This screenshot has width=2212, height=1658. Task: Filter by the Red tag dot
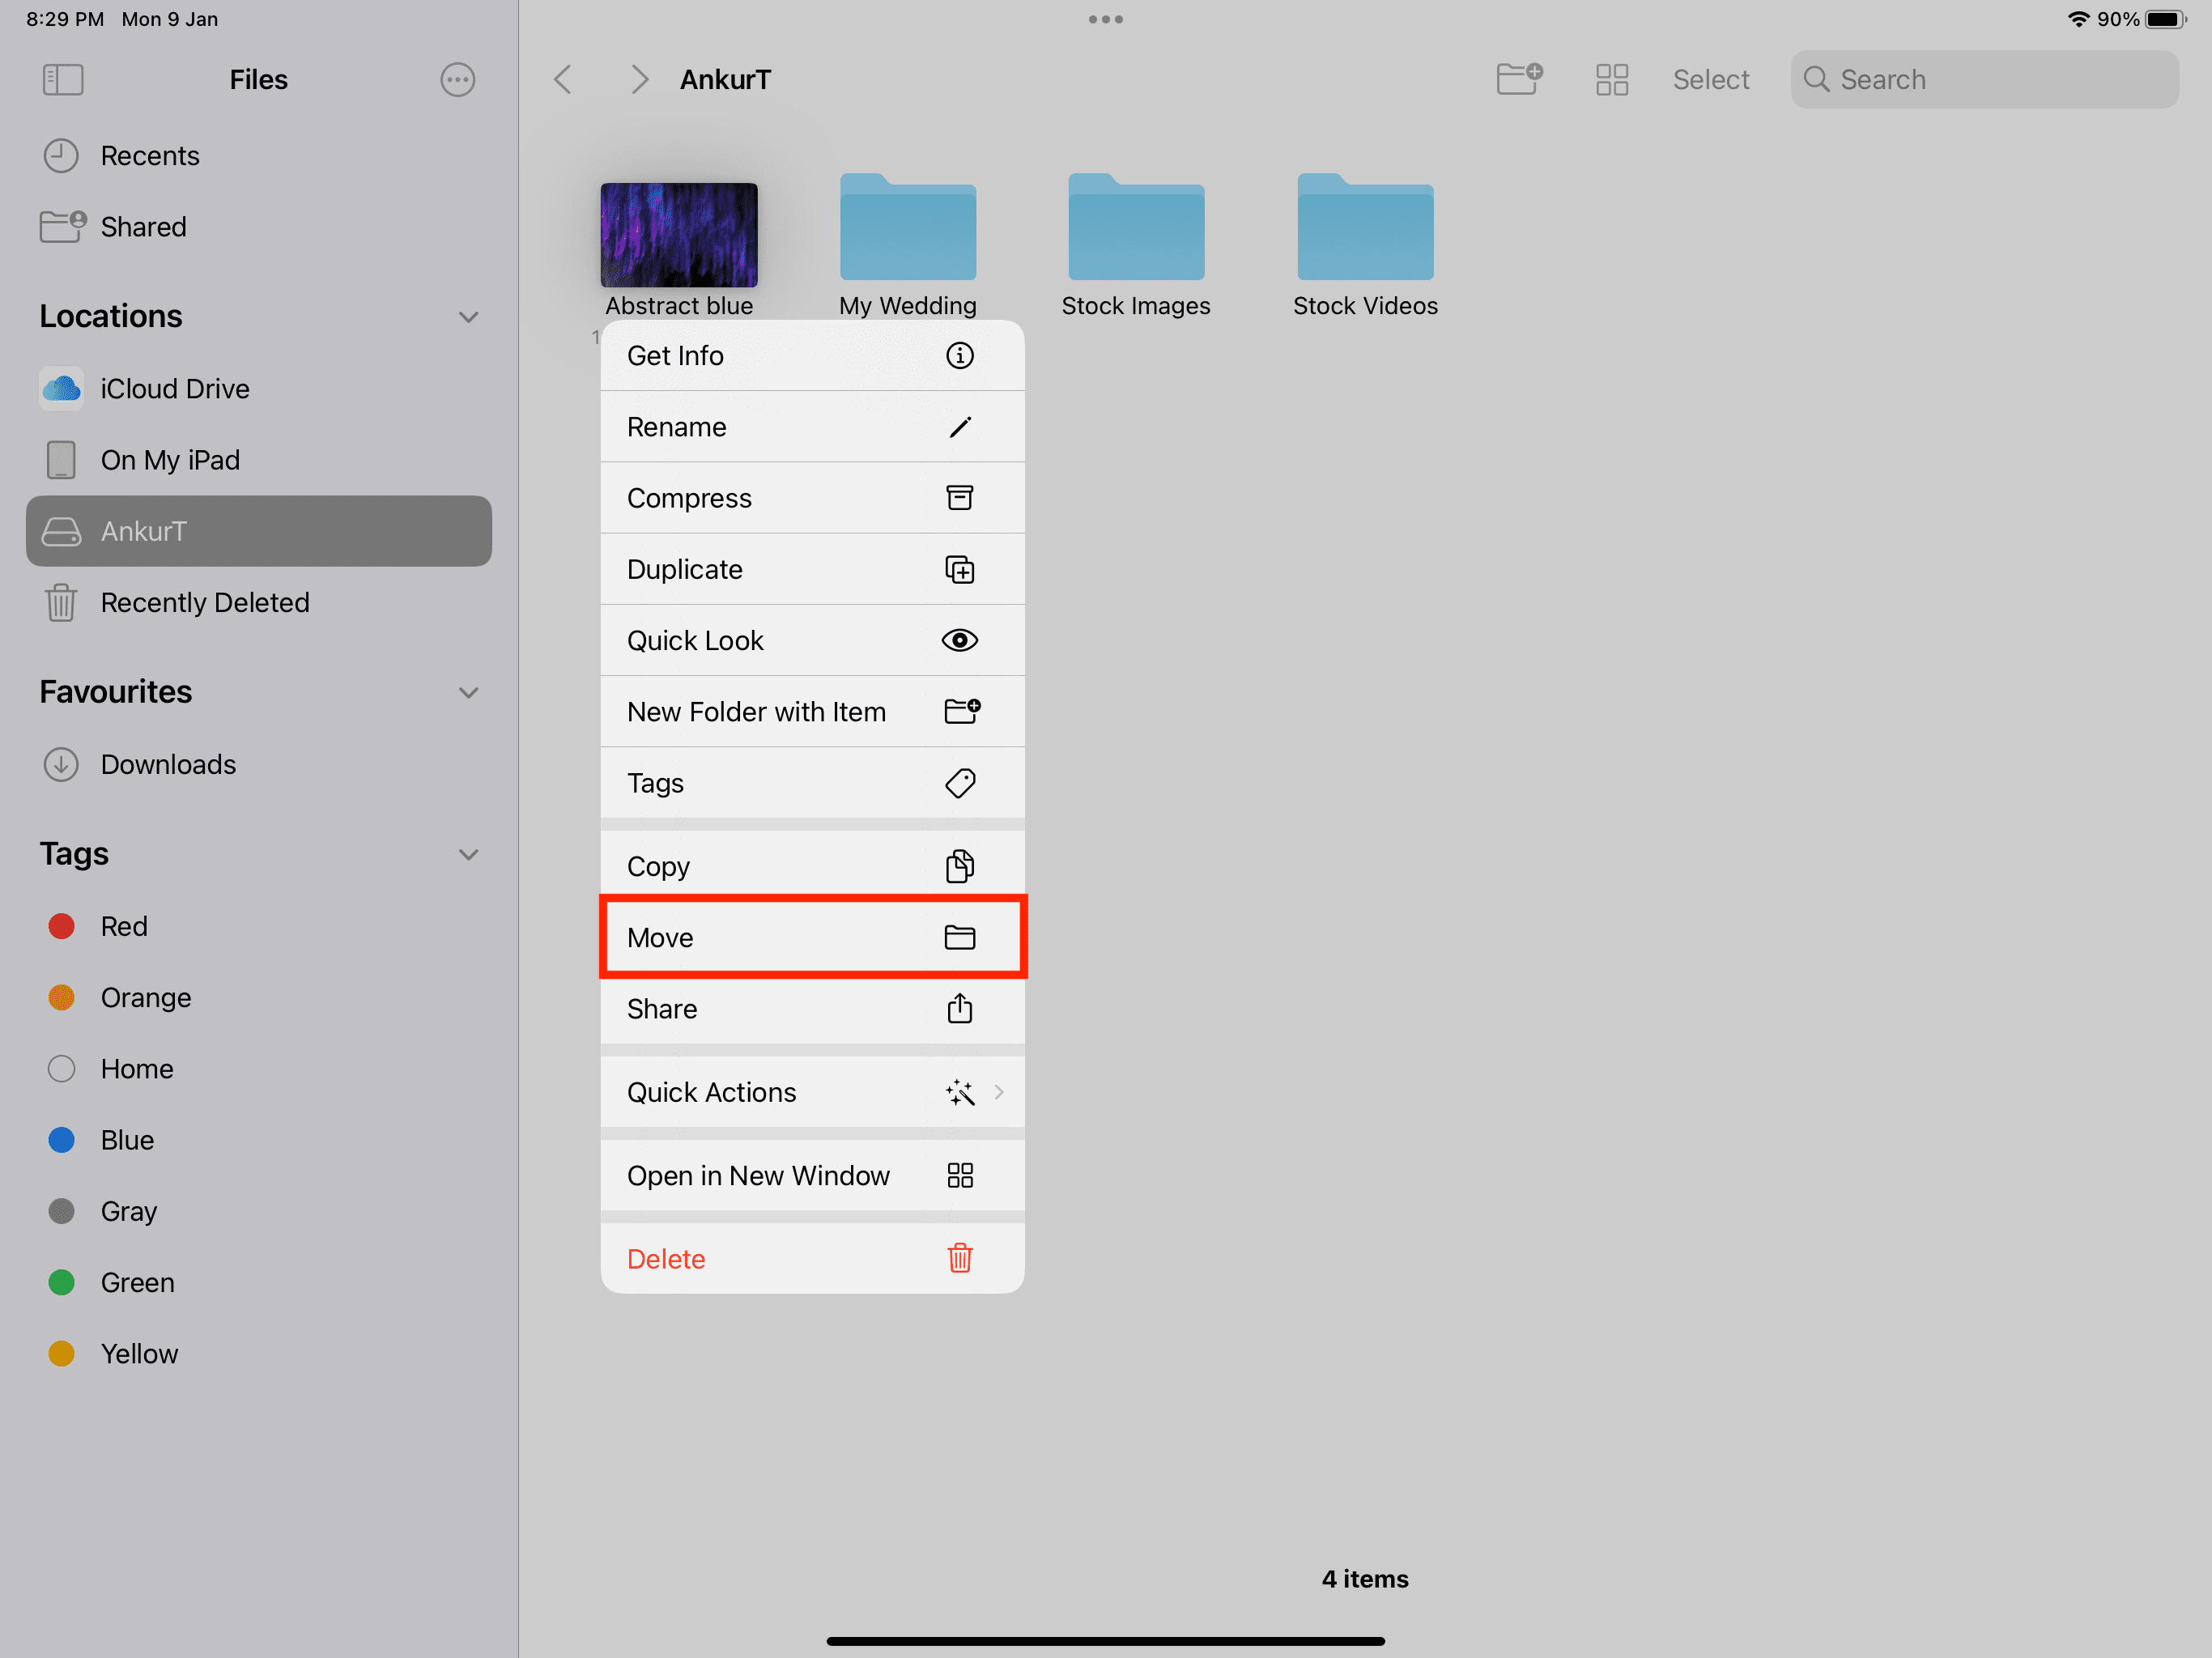pyautogui.click(x=62, y=926)
